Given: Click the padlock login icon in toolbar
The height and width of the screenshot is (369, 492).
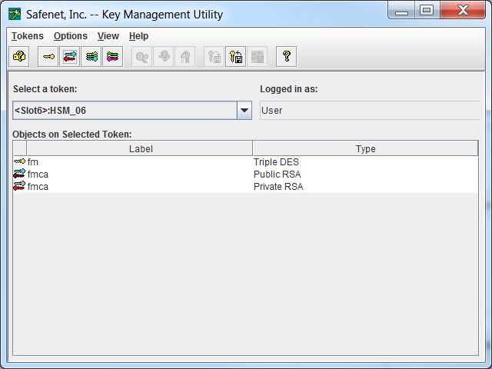Looking at the screenshot, I should [19, 57].
